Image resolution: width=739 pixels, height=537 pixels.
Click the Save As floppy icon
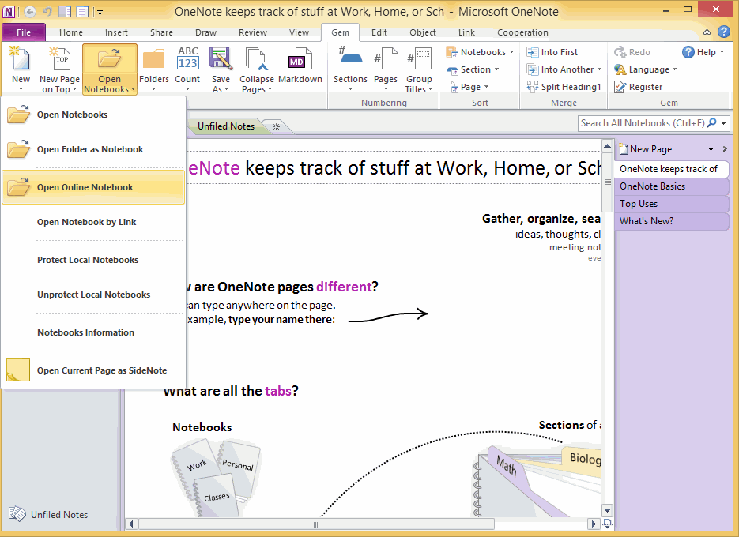click(x=221, y=59)
